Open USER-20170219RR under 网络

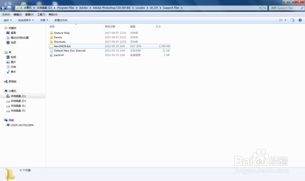(22, 125)
